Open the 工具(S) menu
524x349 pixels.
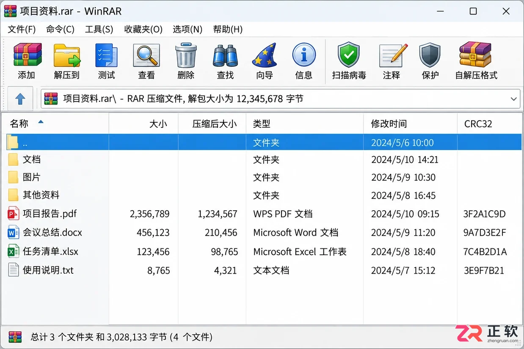pos(99,29)
